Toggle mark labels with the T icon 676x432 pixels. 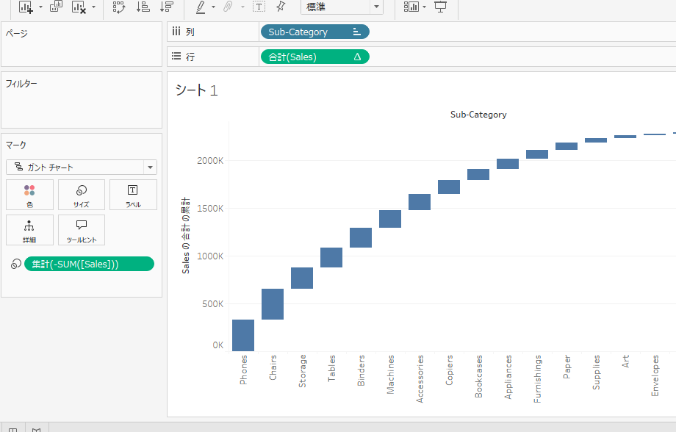pyautogui.click(x=259, y=7)
